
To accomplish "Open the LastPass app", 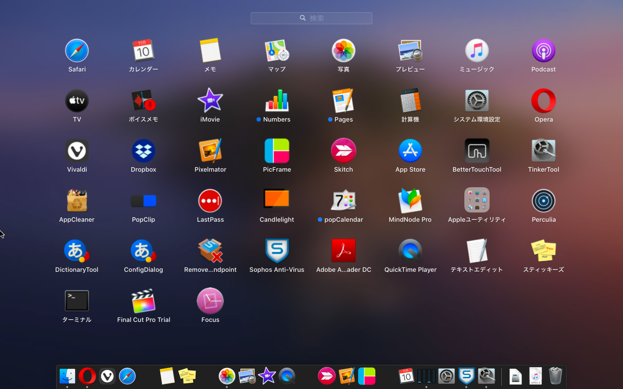I will 210,201.
